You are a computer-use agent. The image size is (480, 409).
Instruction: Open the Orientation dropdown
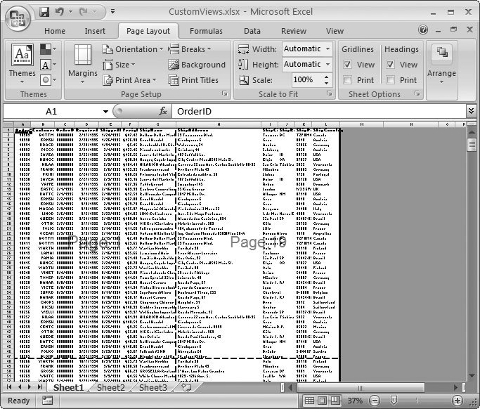(132, 49)
